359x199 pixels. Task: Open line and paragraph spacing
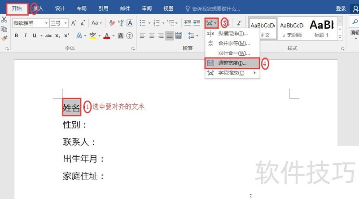coord(191,35)
